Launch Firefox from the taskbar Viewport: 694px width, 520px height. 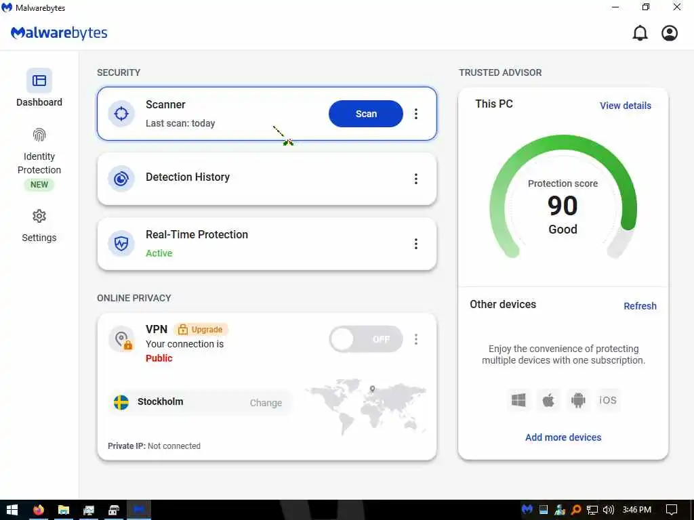click(x=39, y=510)
